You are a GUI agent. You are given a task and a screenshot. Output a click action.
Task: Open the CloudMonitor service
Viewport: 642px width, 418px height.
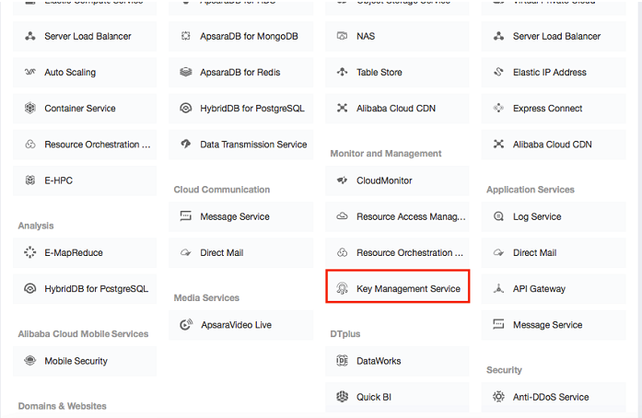[x=384, y=181]
